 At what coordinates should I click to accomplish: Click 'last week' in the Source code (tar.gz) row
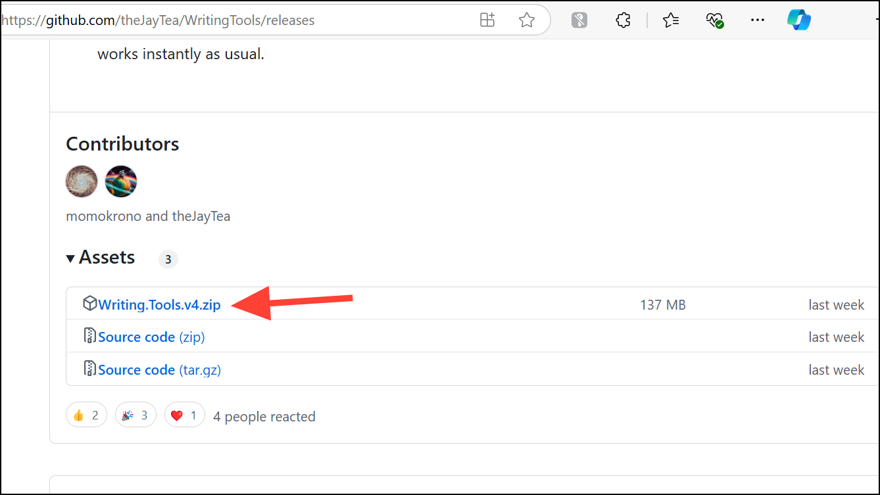(x=837, y=370)
